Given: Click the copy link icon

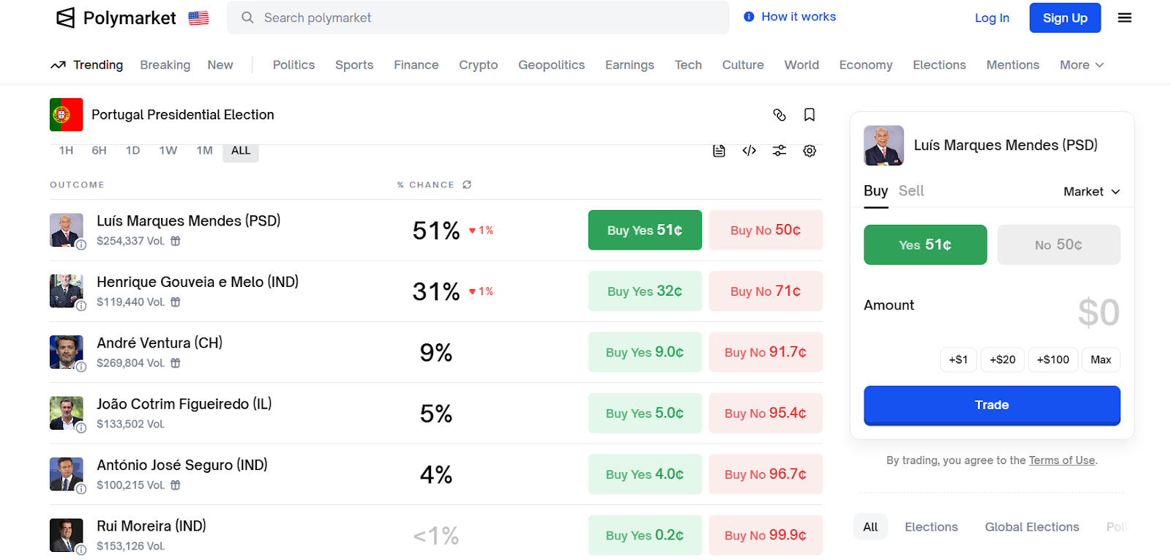Looking at the screenshot, I should point(779,115).
